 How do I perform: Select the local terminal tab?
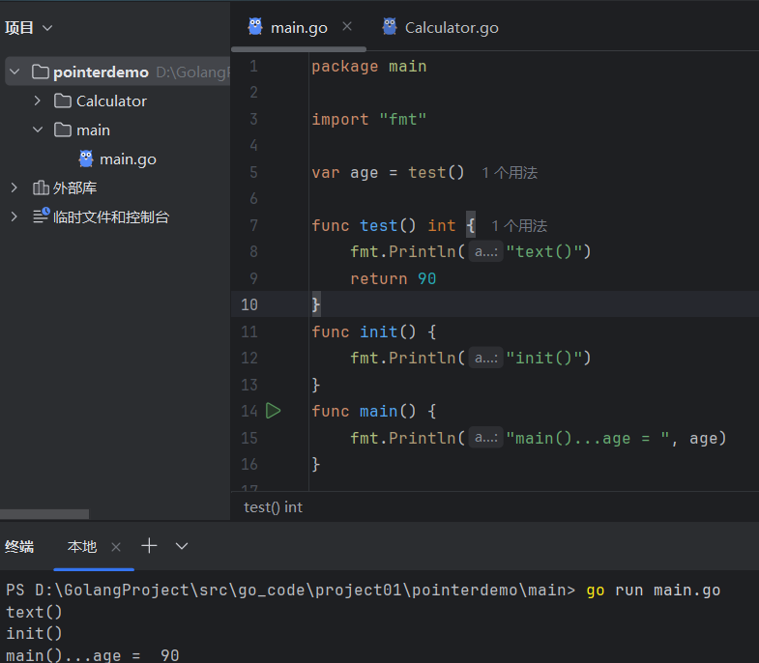coord(82,547)
